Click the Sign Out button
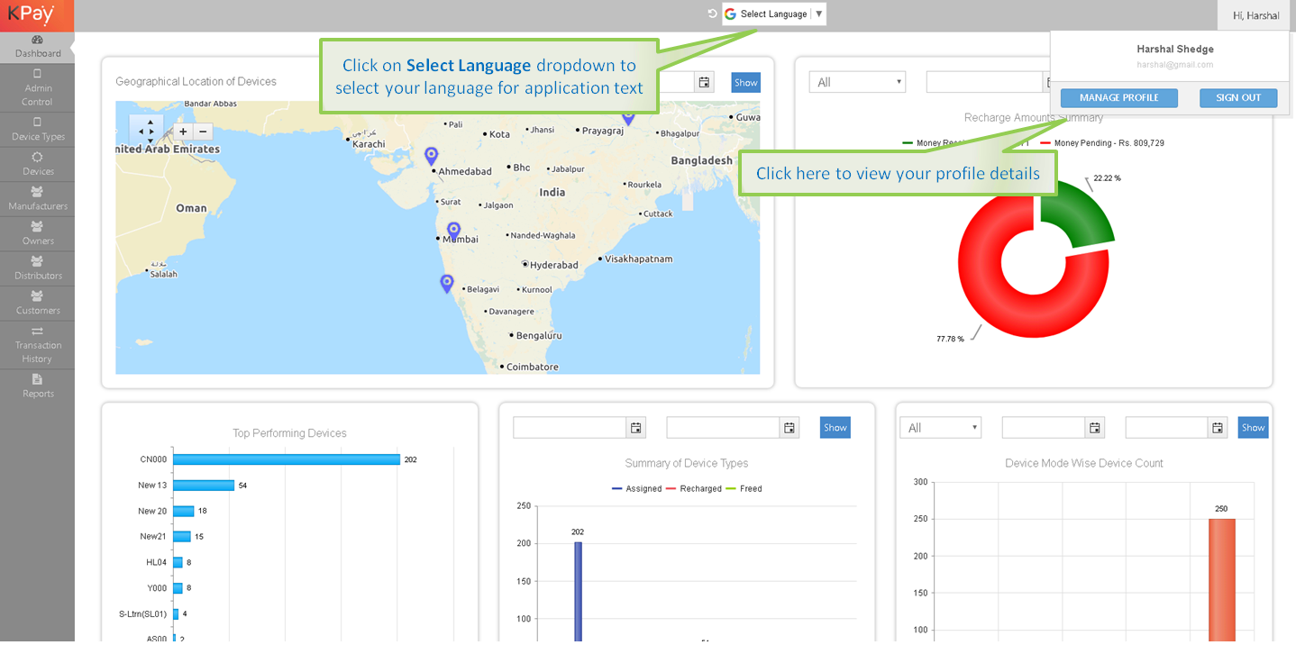 tap(1237, 97)
